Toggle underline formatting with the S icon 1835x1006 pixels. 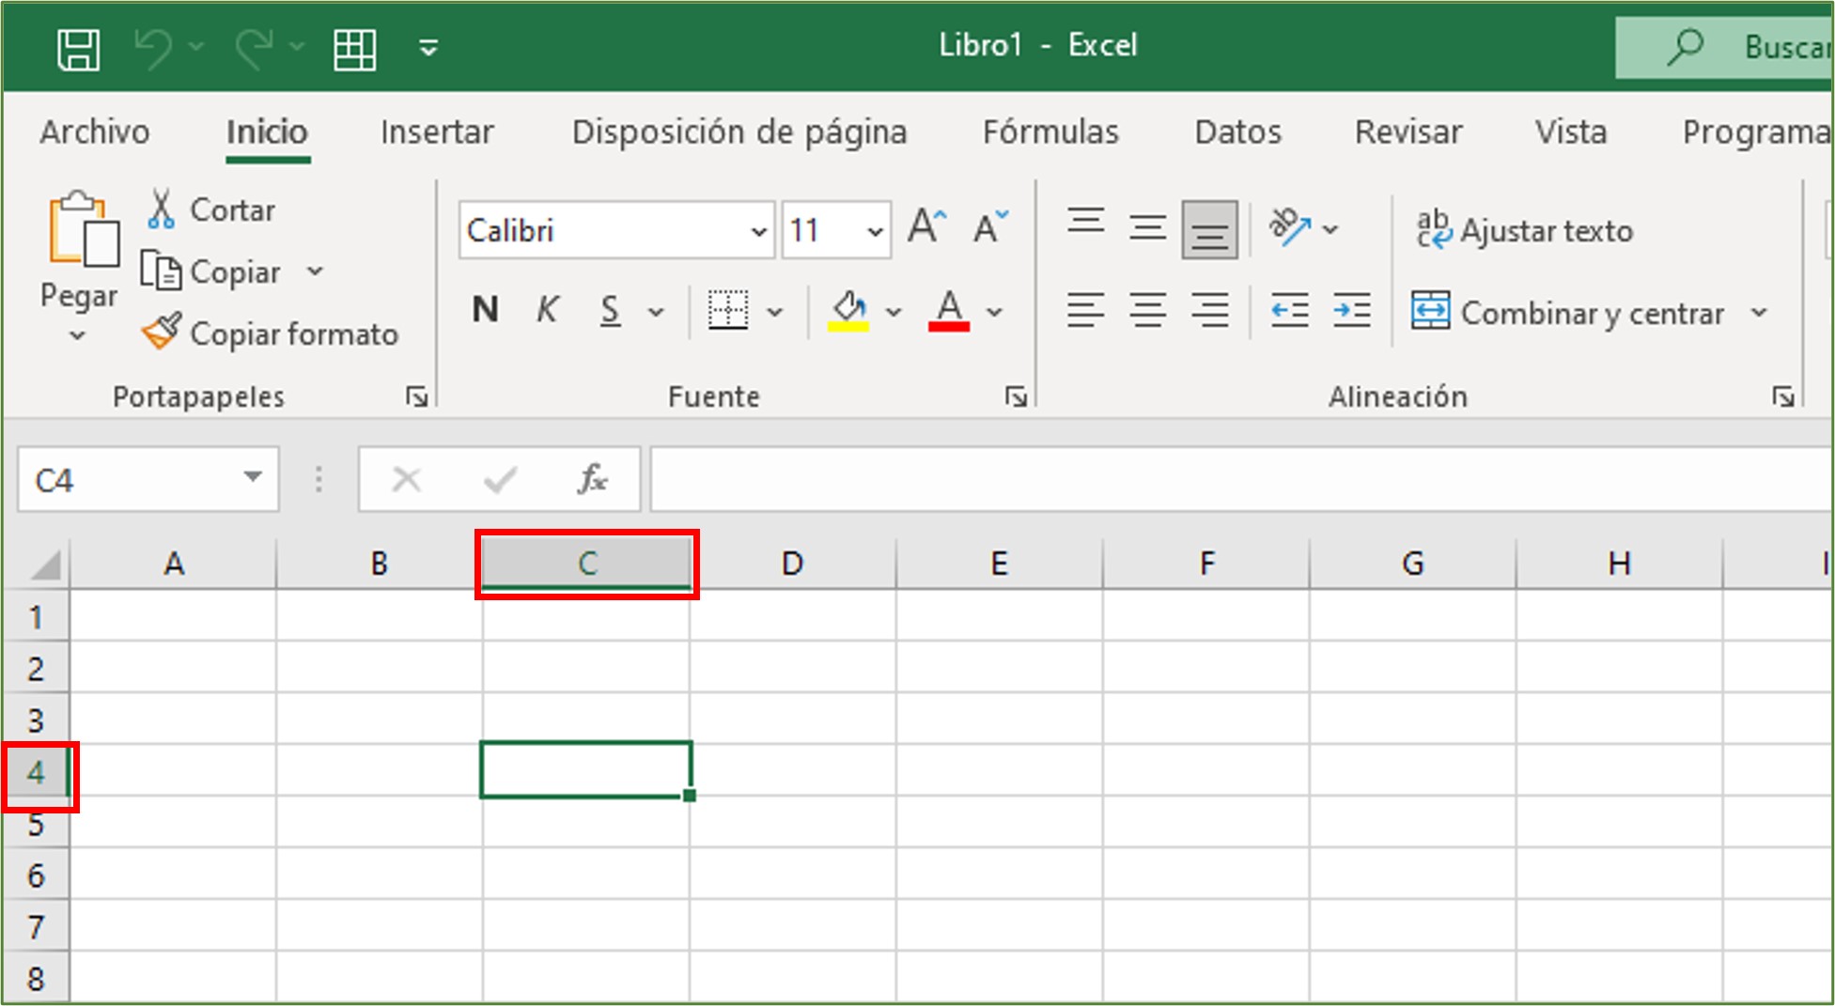point(610,310)
